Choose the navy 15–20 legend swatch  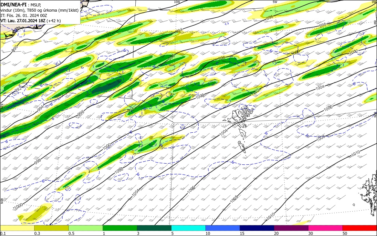point(257,228)
